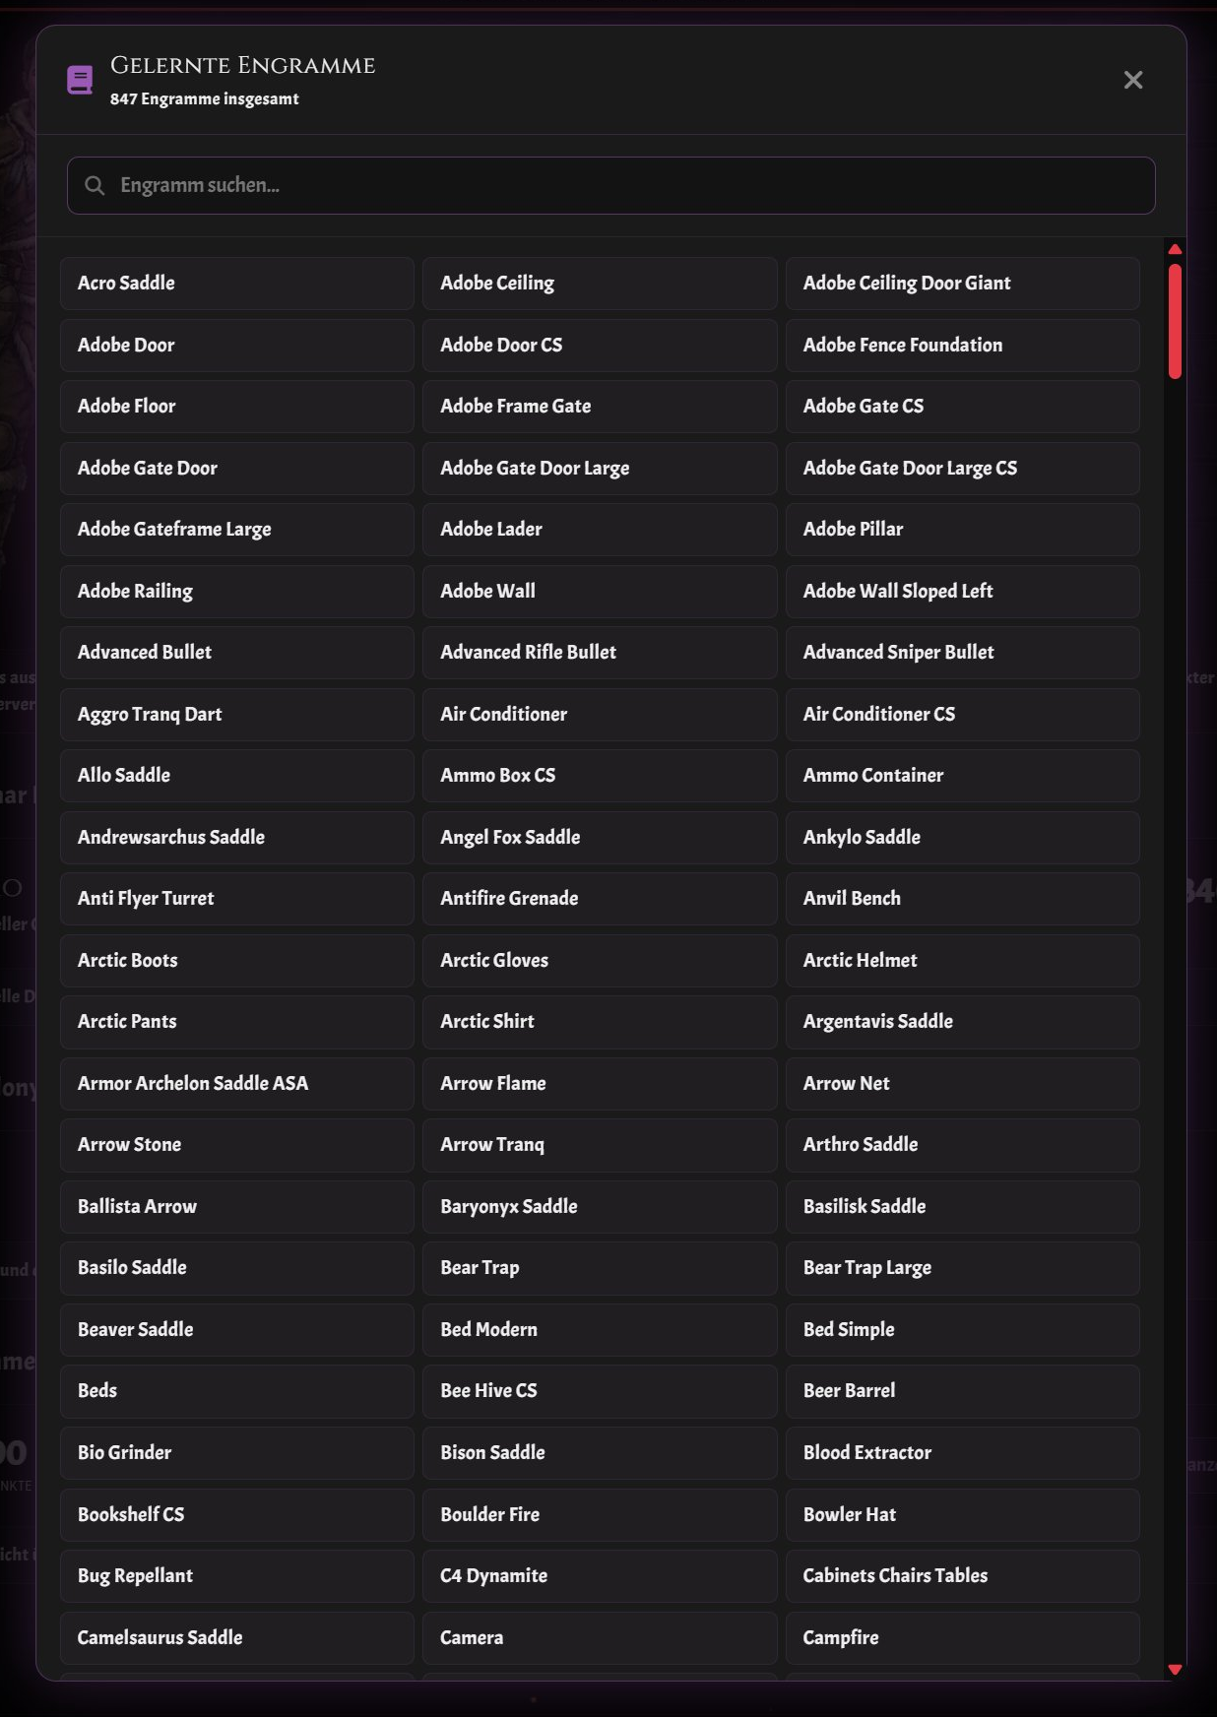This screenshot has height=1717, width=1217.
Task: Click the purple book icon in the header
Action: click(x=80, y=80)
